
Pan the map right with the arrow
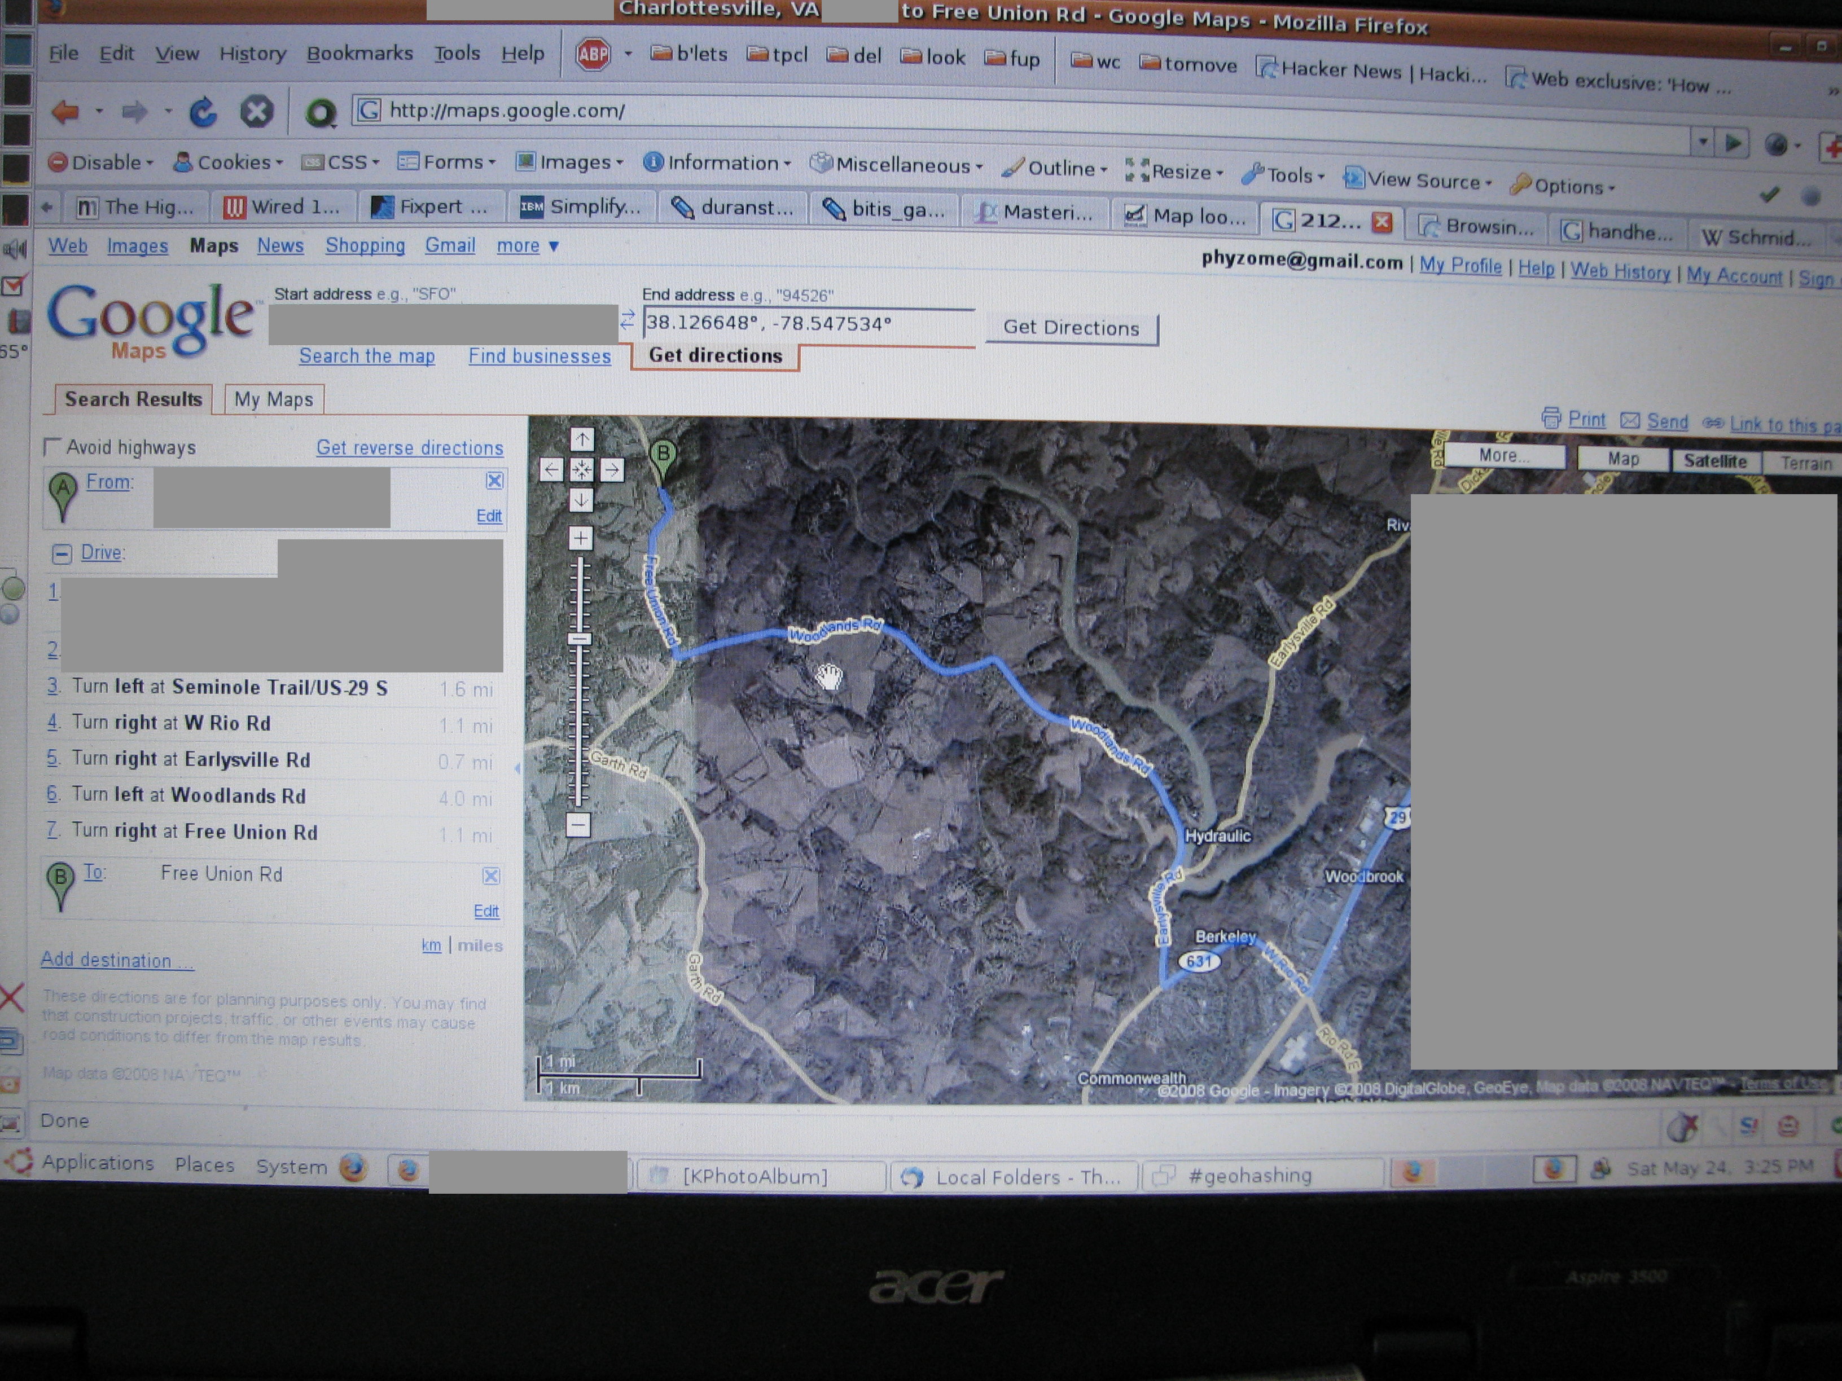612,469
